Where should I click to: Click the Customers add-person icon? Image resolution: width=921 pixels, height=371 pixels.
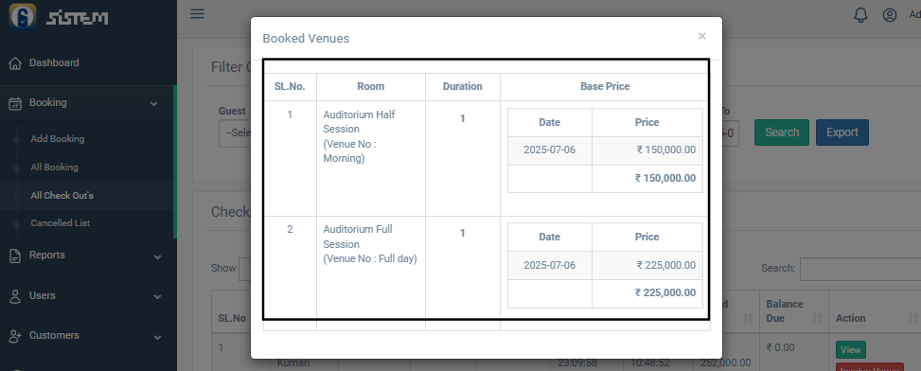pos(15,336)
